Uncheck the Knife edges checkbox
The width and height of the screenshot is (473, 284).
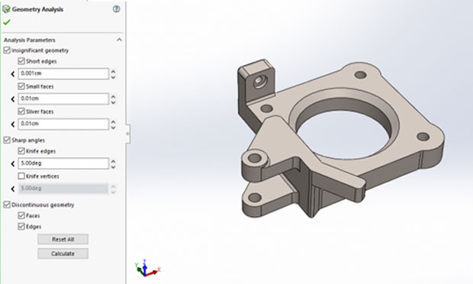[21, 151]
